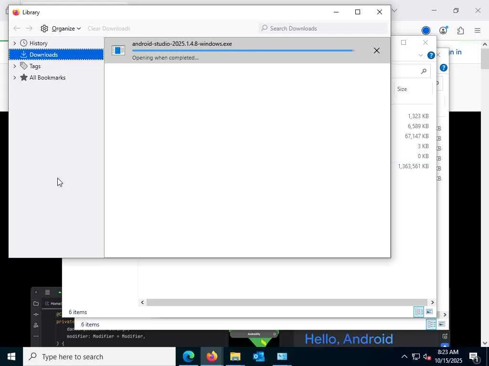The width and height of the screenshot is (489, 366).
Task: Open the installer app on the taskbar
Action: [282, 356]
